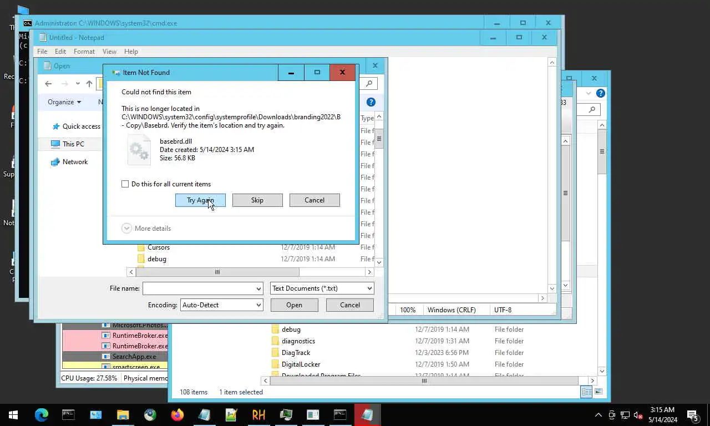The width and height of the screenshot is (710, 426).
Task: Cancel the Item Not Found dialog
Action: pyautogui.click(x=315, y=200)
